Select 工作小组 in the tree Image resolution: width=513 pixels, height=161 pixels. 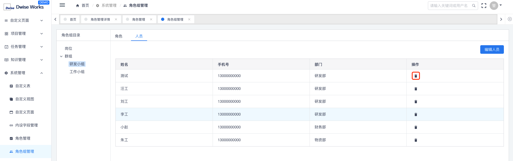click(x=77, y=72)
